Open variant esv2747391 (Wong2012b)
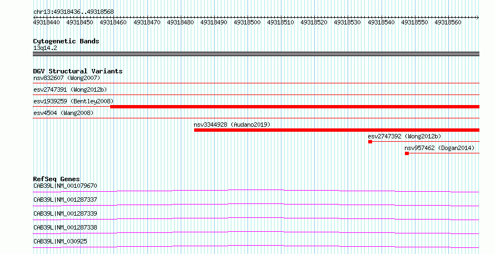The image size is (495, 254). pyautogui.click(x=70, y=89)
